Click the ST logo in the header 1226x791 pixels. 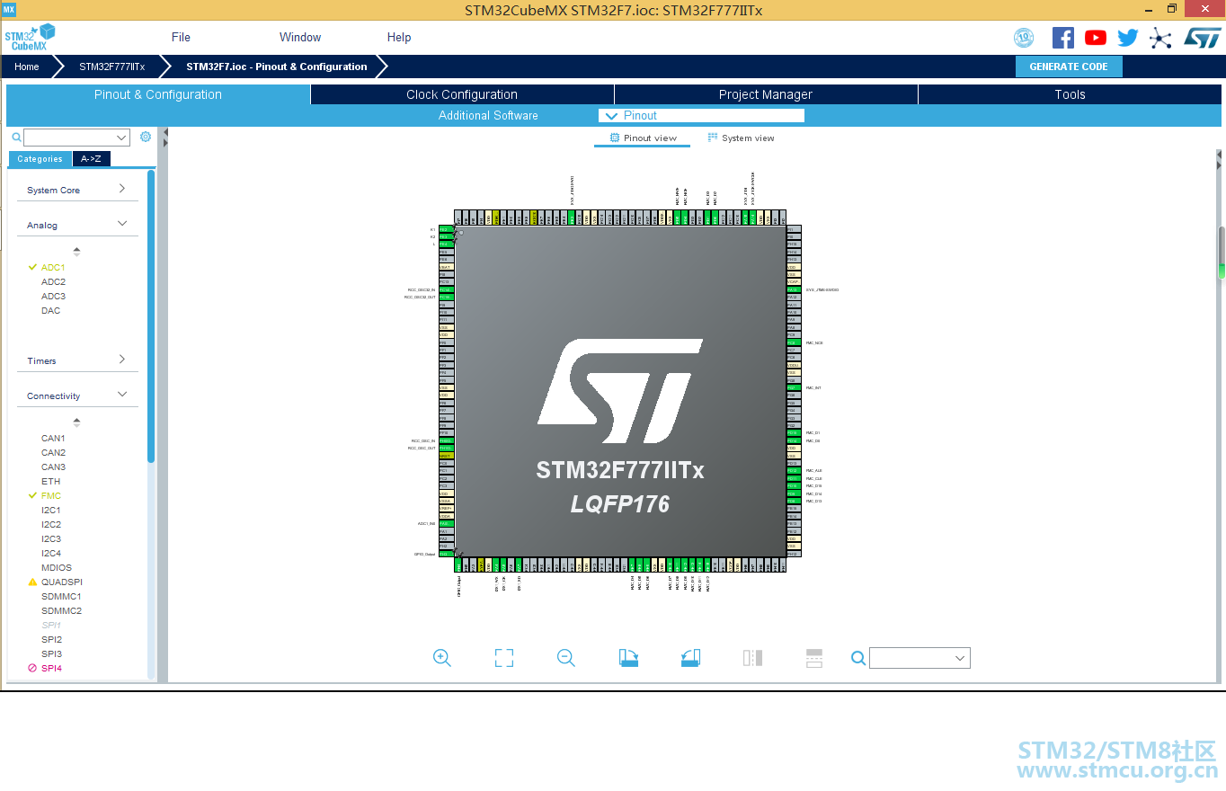pos(1203,38)
